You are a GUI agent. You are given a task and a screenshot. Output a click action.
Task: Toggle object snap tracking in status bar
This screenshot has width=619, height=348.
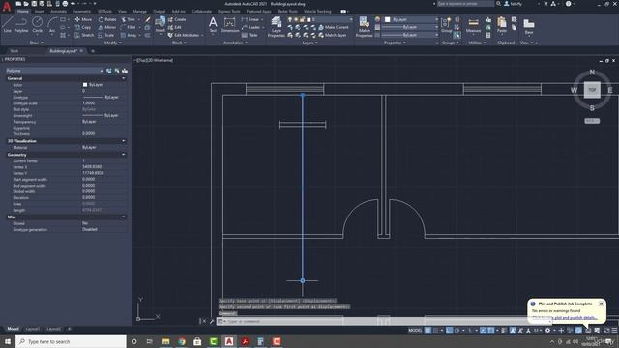point(483,331)
